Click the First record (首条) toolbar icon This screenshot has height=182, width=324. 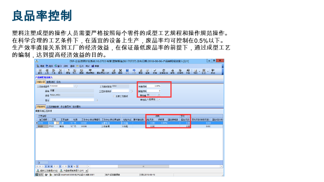click(x=40, y=72)
